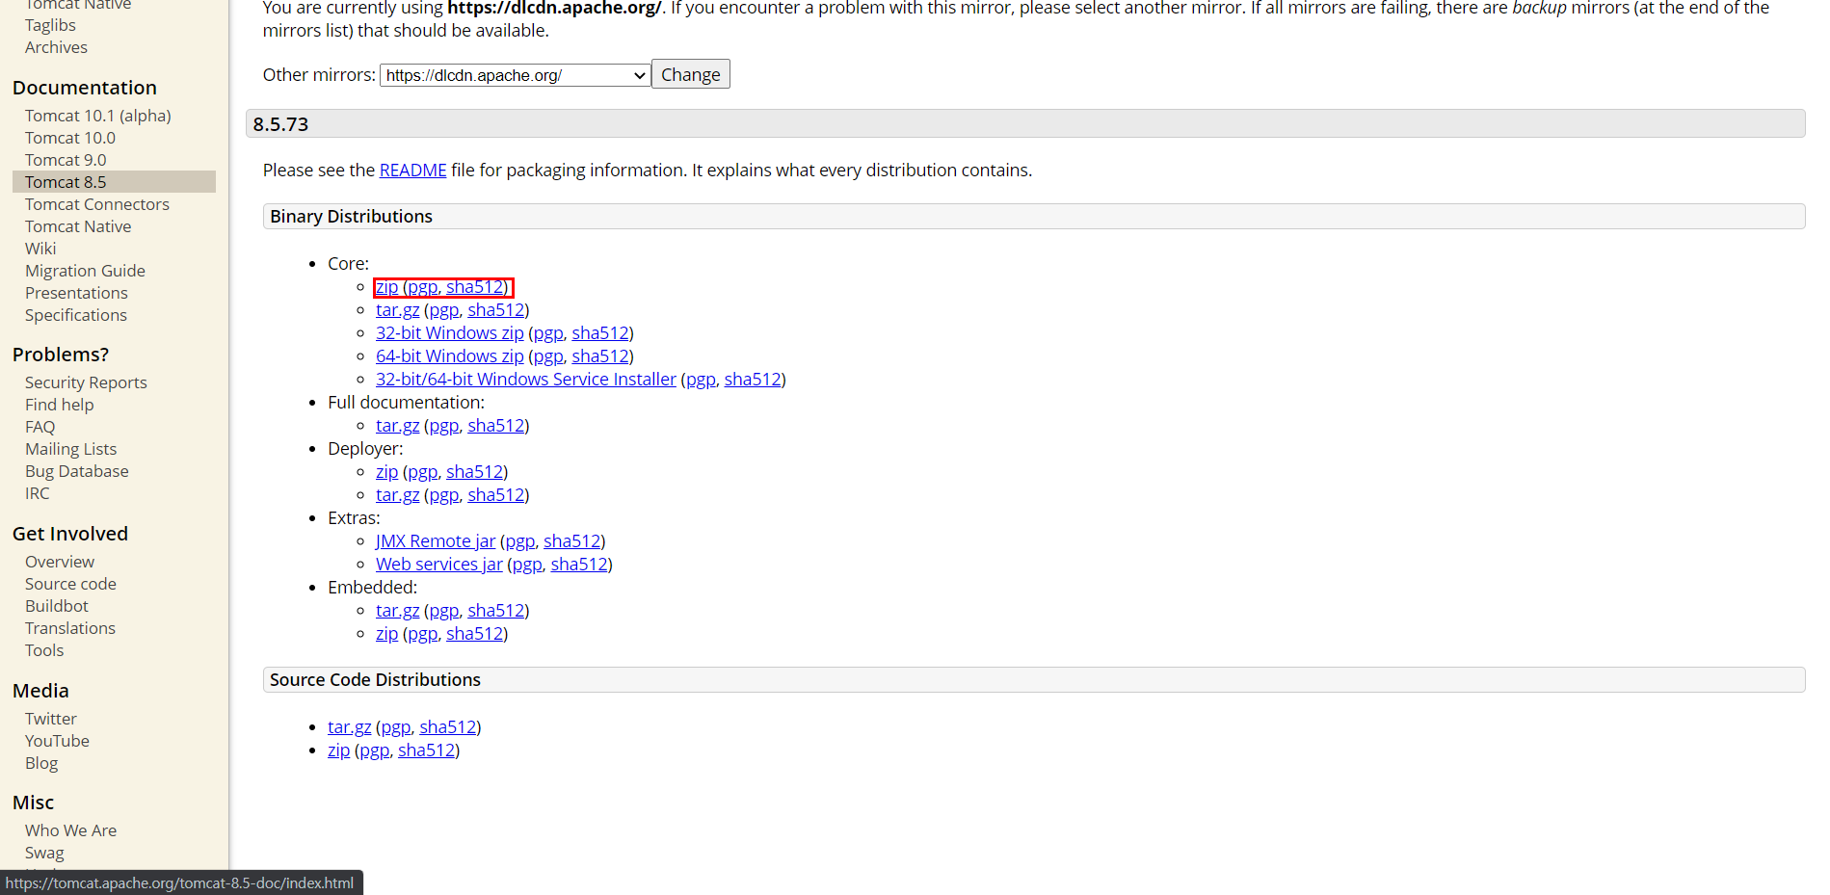The width and height of the screenshot is (1830, 895).
Task: Download the Web services jar
Action: tap(439, 565)
